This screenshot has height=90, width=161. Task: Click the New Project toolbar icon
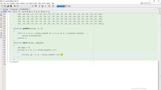pos(5,6)
